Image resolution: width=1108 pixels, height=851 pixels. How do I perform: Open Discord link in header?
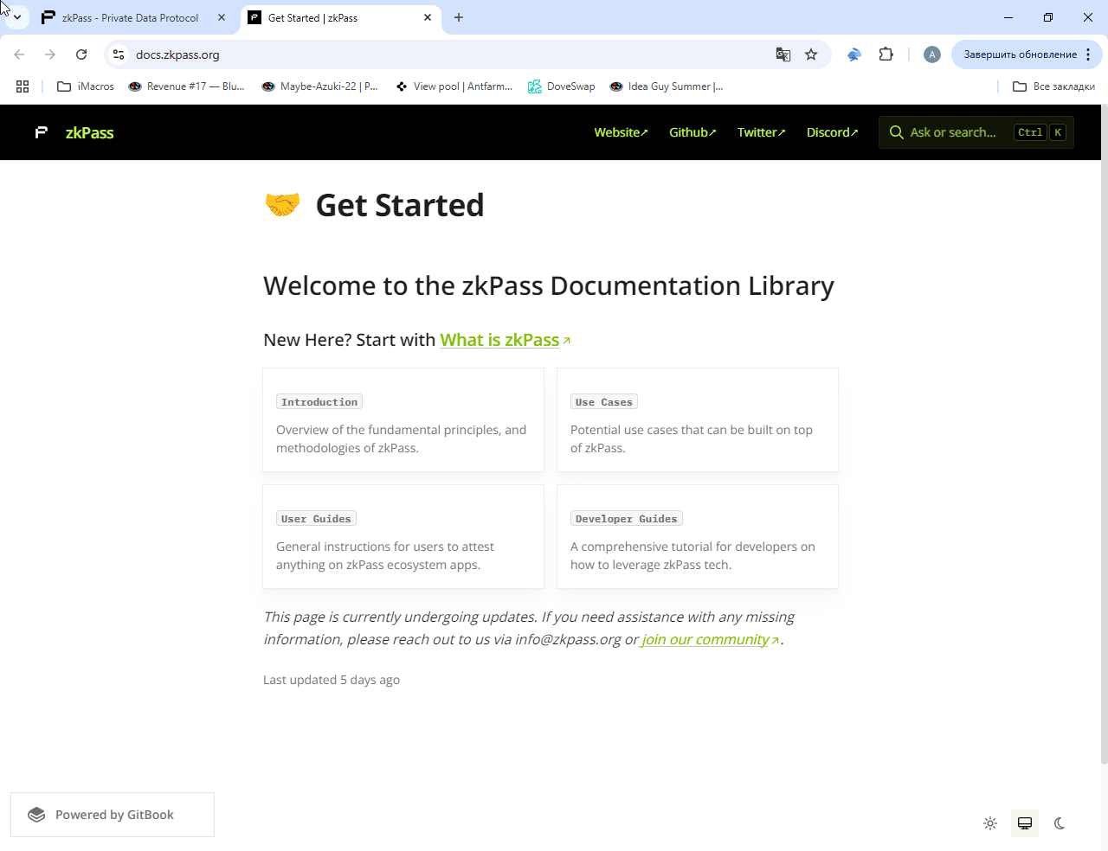coord(832,132)
